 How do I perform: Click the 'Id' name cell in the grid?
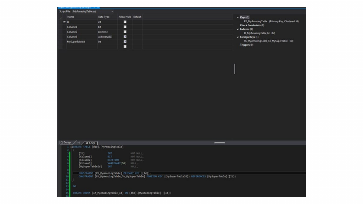(82, 22)
